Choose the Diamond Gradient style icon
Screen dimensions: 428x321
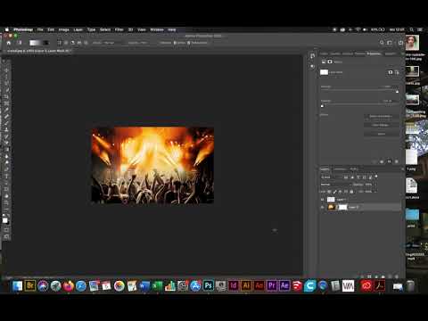(86, 43)
